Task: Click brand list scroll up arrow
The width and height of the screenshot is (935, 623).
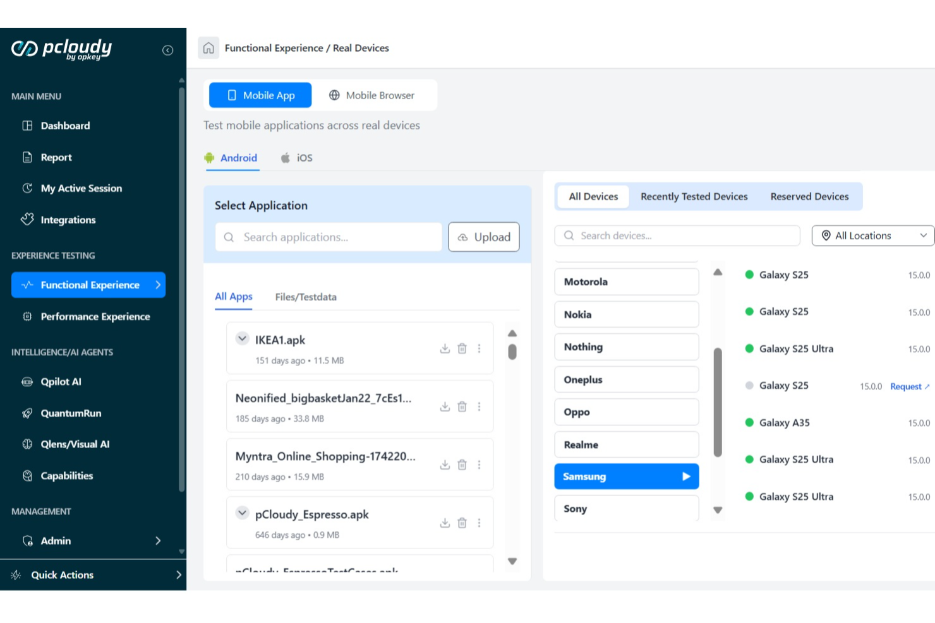Action: 718,272
